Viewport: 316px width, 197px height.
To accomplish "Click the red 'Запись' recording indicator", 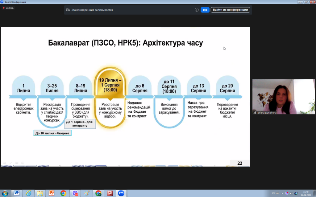I will (x=8, y=8).
